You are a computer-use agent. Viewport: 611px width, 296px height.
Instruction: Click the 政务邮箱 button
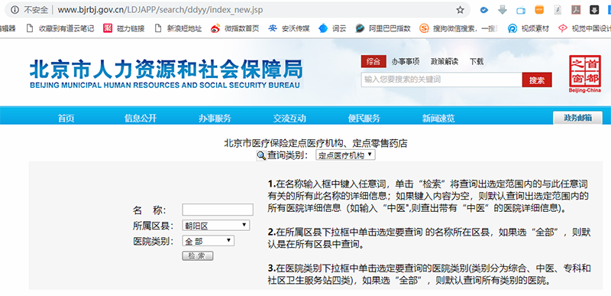coord(577,118)
